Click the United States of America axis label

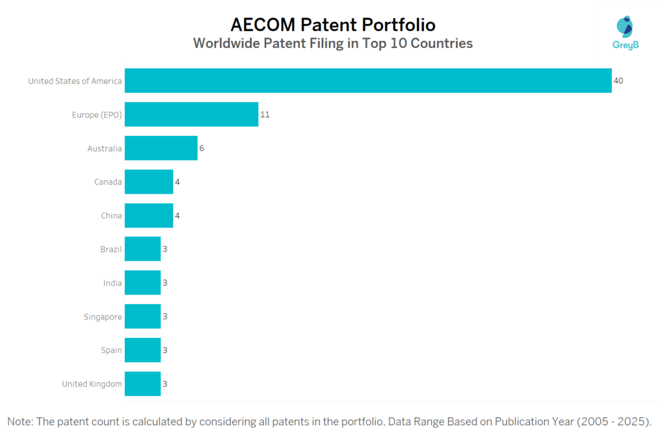pyautogui.click(x=75, y=81)
